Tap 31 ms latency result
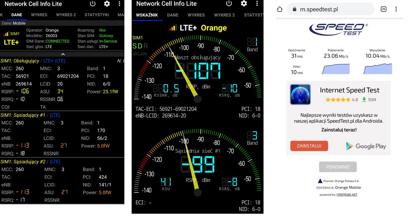Screen dimensions: 411x218 pos(297,56)
